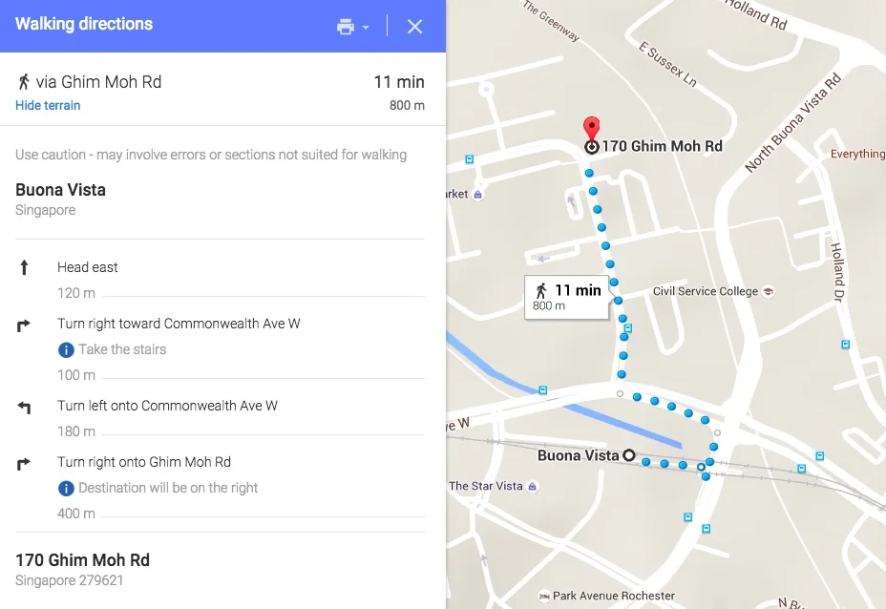Click the Buona Vista start location heading
This screenshot has width=886, height=609.
(60, 190)
